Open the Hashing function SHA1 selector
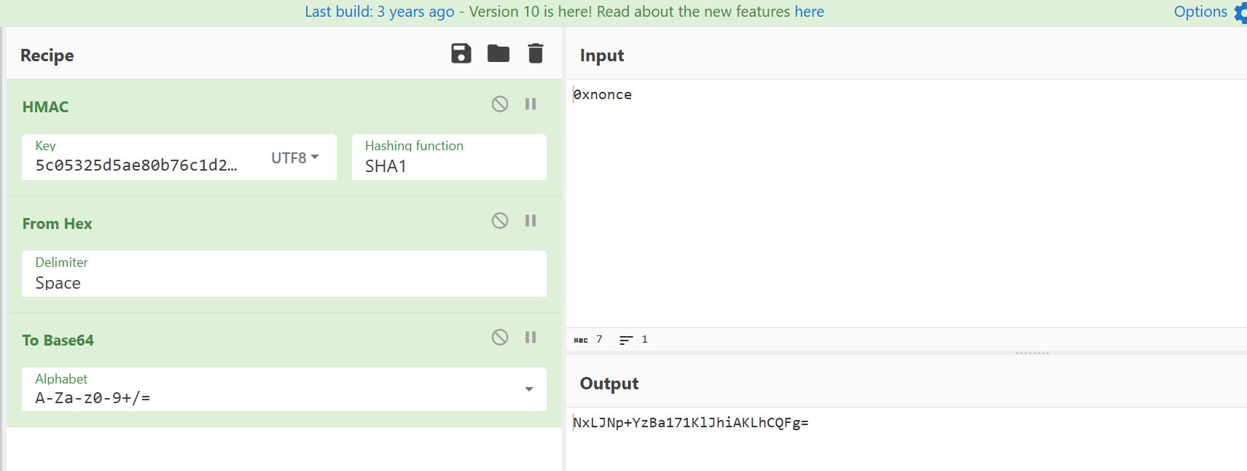This screenshot has height=471, width=1247. (x=448, y=166)
